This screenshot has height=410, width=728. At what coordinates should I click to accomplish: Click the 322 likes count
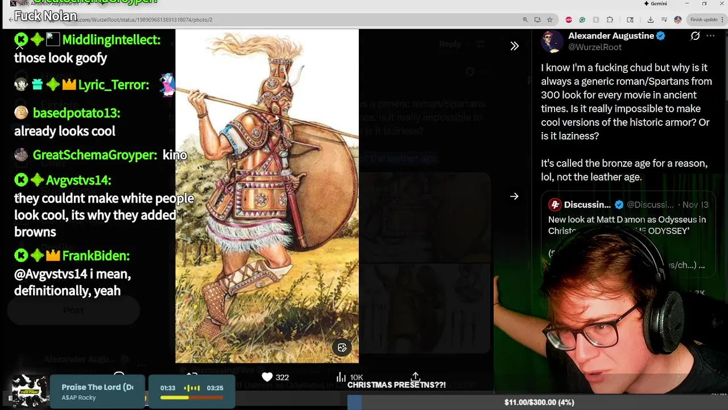click(x=282, y=377)
